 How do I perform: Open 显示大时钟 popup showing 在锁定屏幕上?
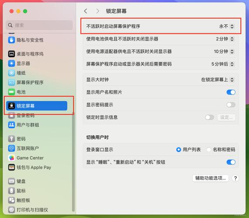[218, 79]
